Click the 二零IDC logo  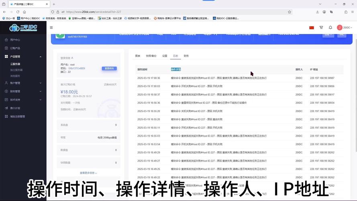tap(23, 28)
